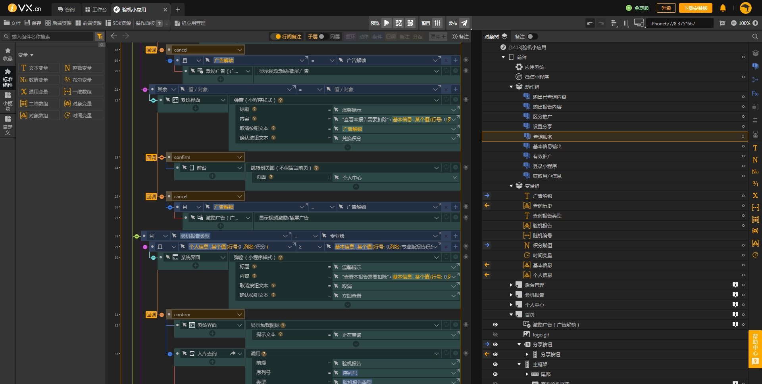
Task: Search the object tree
Action: tap(755, 36)
